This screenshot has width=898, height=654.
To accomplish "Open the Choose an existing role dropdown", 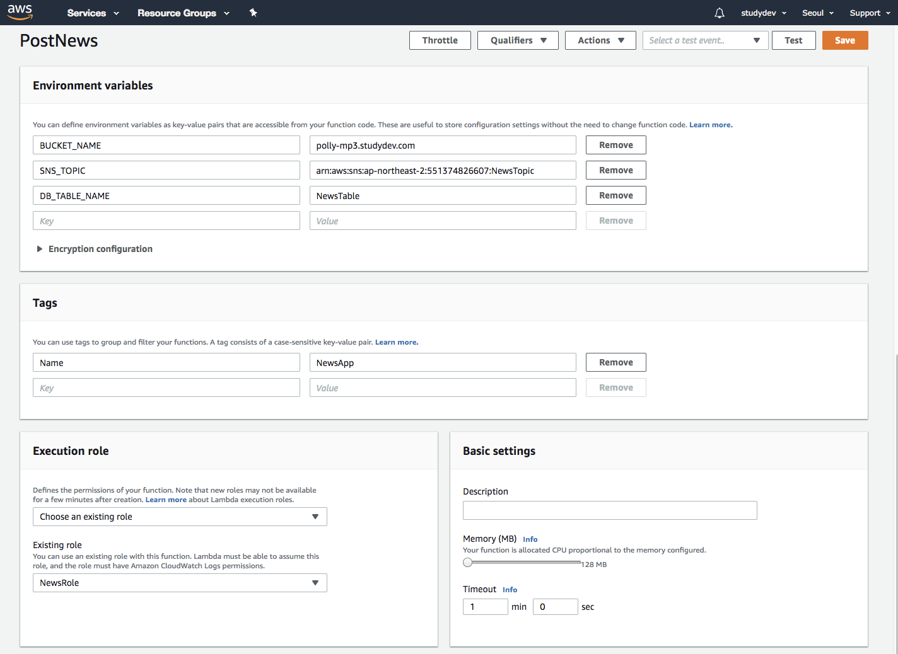I will [x=180, y=517].
